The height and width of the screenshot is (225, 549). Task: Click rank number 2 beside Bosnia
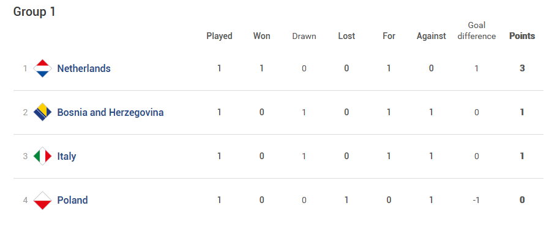pos(25,112)
